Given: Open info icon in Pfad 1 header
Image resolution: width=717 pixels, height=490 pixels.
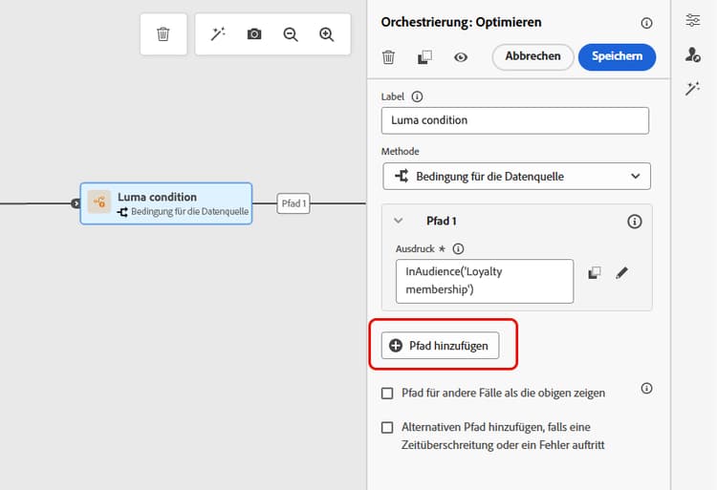Looking at the screenshot, I should pos(634,222).
